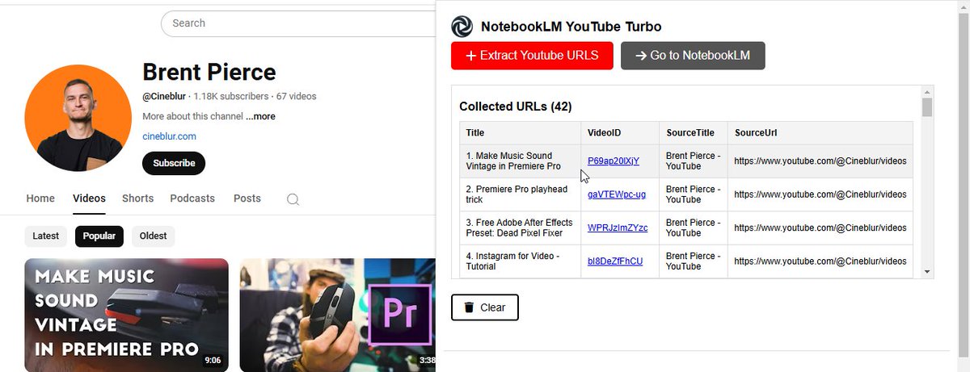This screenshot has width=970, height=372.
Task: Switch to the Home tab
Action: pos(40,199)
